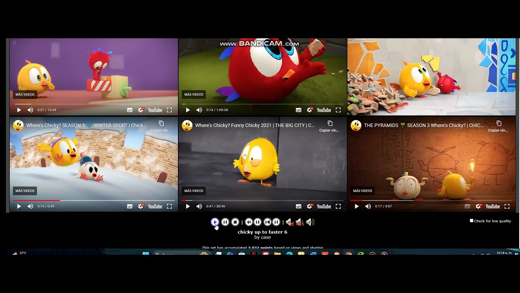Copy link icon on THE BIG CITY video

[x=330, y=123]
